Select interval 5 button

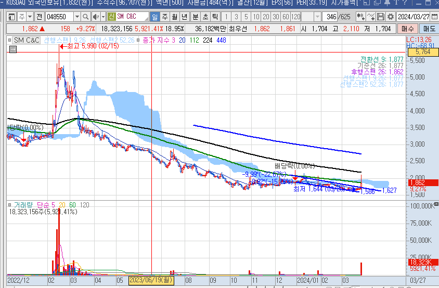click(246, 17)
